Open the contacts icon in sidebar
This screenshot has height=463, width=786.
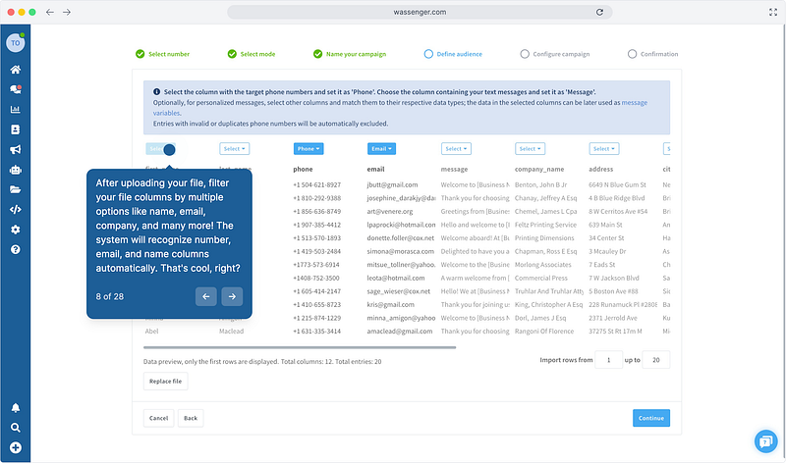[15, 129]
